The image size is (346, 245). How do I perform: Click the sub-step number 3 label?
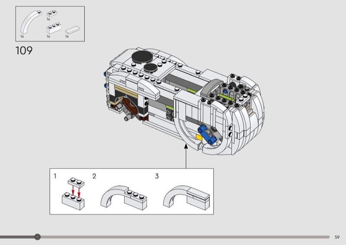[157, 176]
